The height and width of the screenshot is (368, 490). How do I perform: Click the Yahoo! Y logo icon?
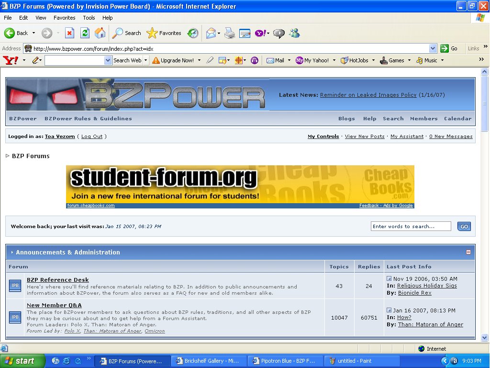click(x=11, y=60)
